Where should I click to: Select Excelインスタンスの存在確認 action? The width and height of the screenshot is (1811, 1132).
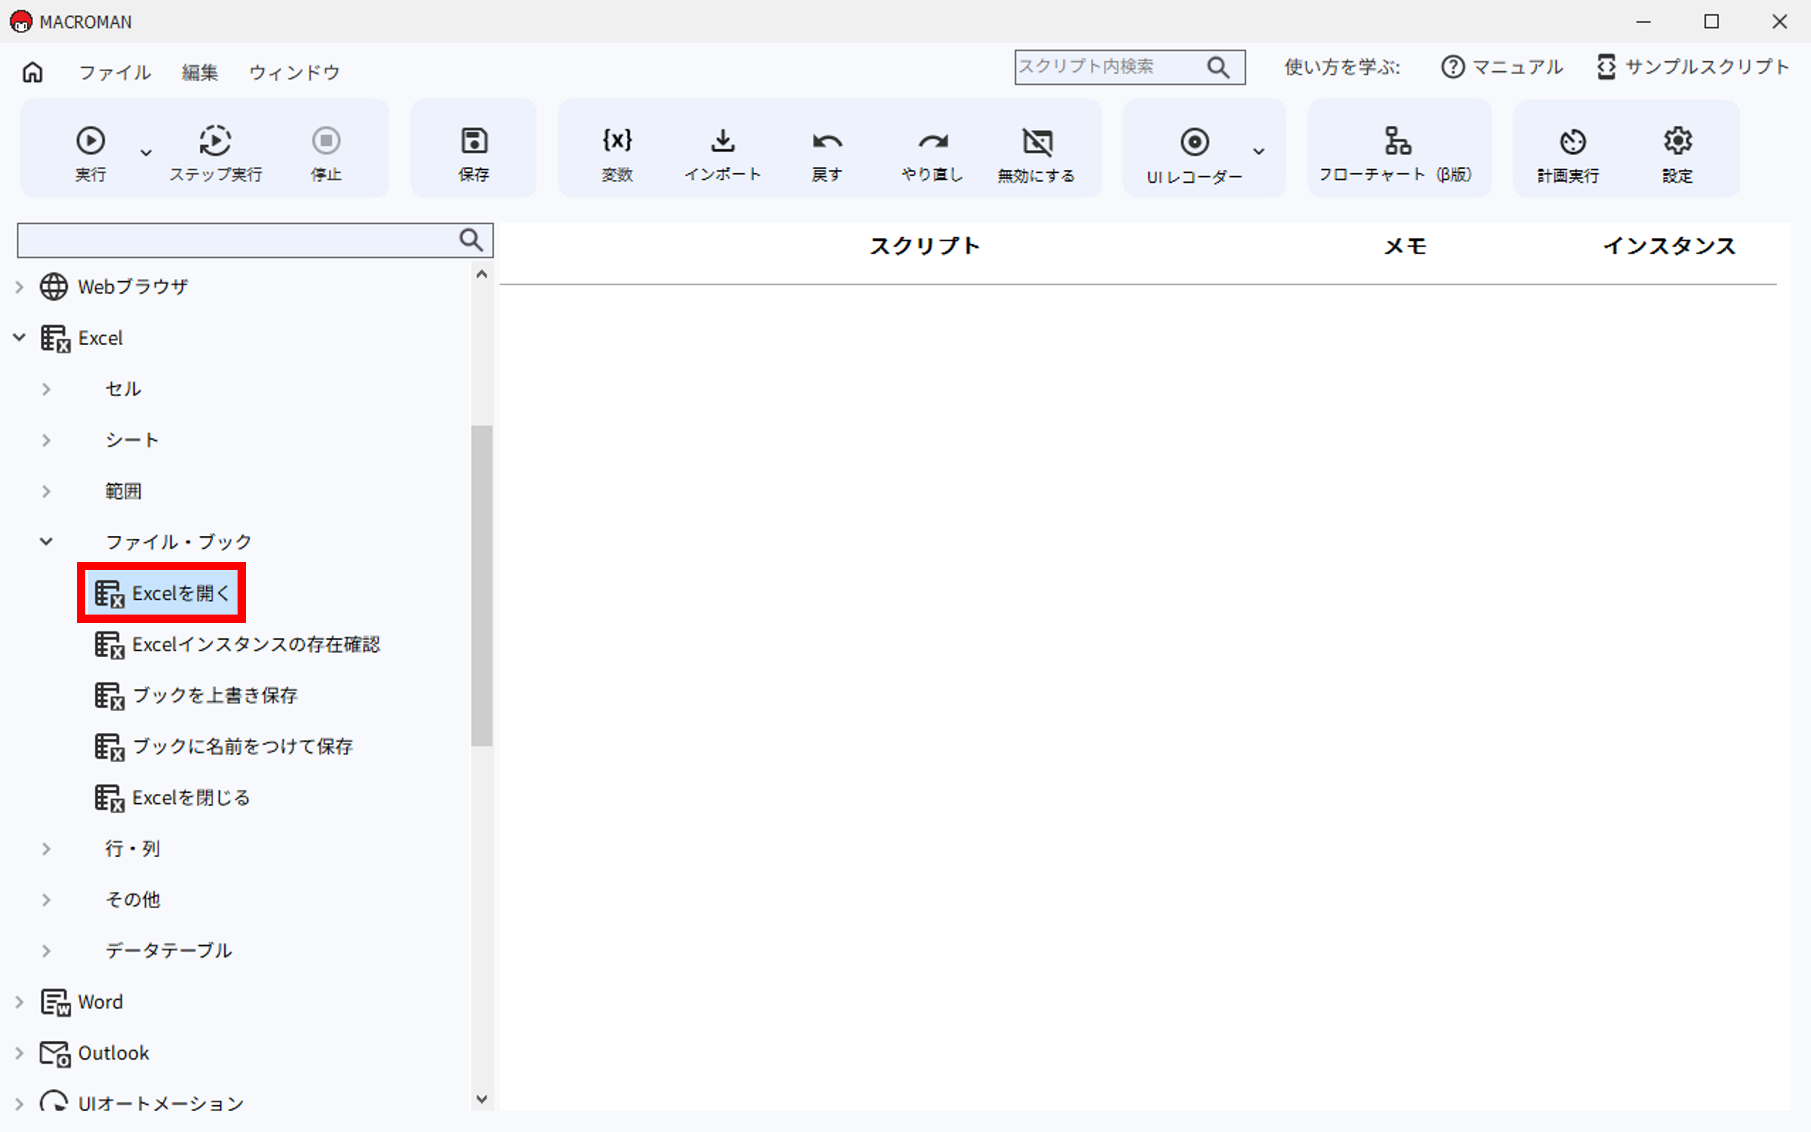(237, 645)
